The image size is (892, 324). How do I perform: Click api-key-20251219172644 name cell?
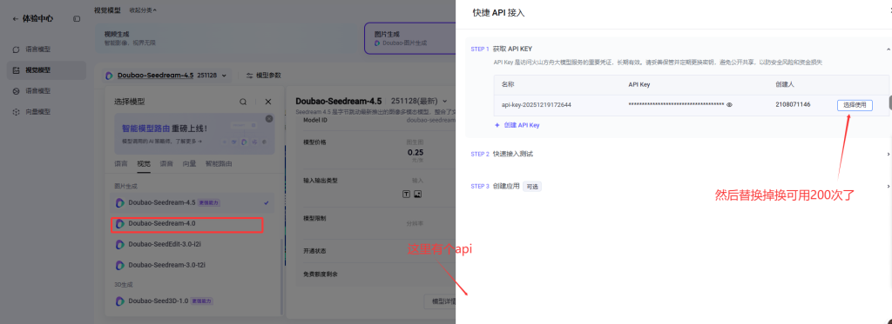click(x=537, y=105)
